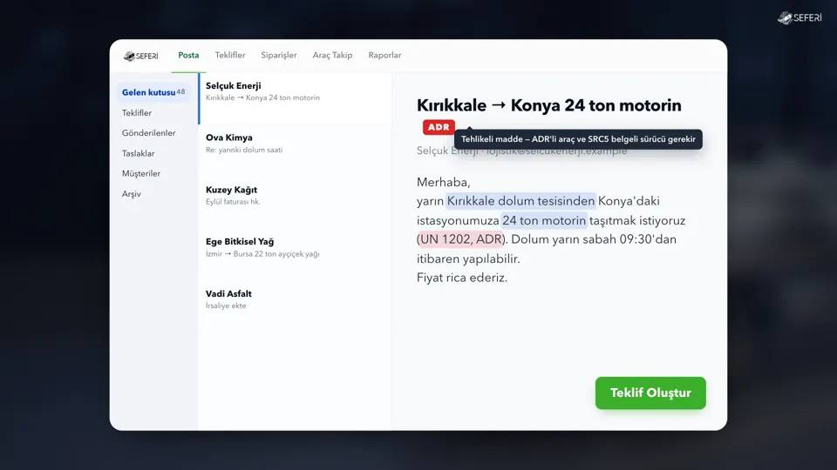Click the Fiyat rica ederiz line in the message
The image size is (837, 470).
pyautogui.click(x=462, y=278)
